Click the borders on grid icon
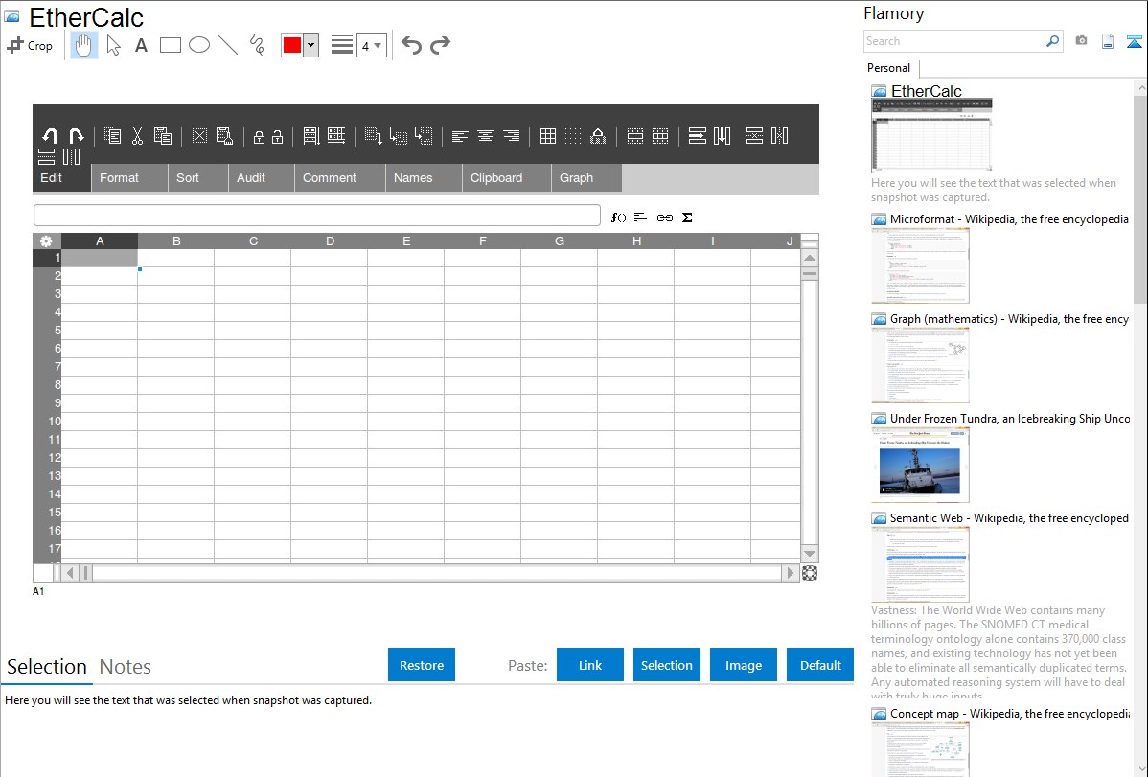The image size is (1148, 777). pyautogui.click(x=547, y=135)
